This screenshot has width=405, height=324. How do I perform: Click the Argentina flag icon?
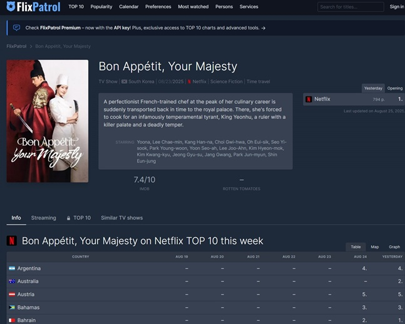[12, 268]
